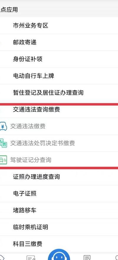Screen dimensions: 118x260
Task: Tap the green license card icon
Action: pyautogui.click(x=3, y=160)
